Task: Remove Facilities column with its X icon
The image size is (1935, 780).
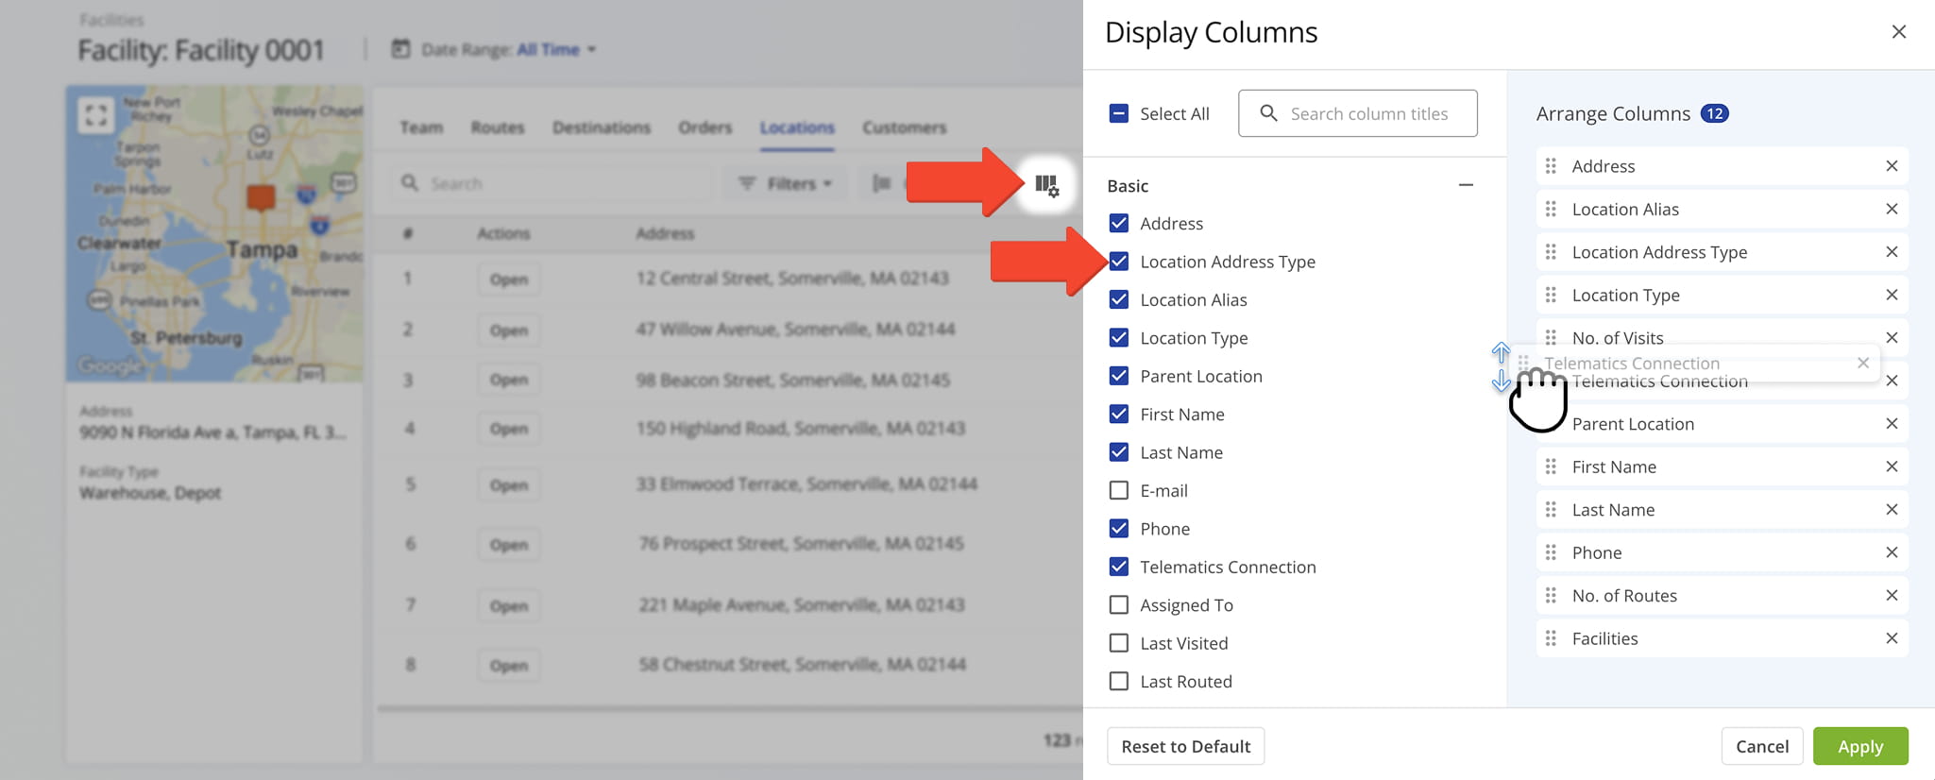Action: point(1891,638)
